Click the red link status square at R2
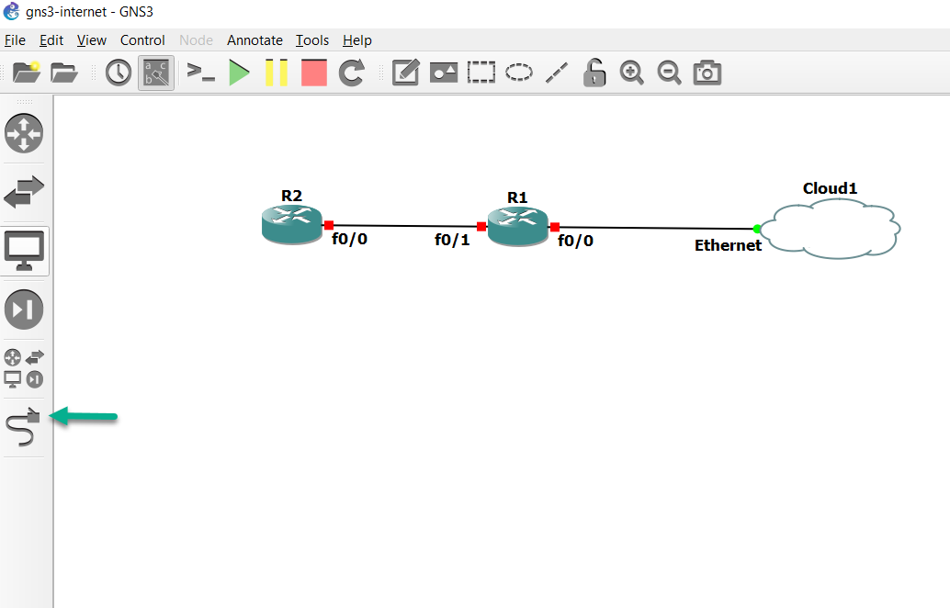The width and height of the screenshot is (950, 608). [x=328, y=225]
